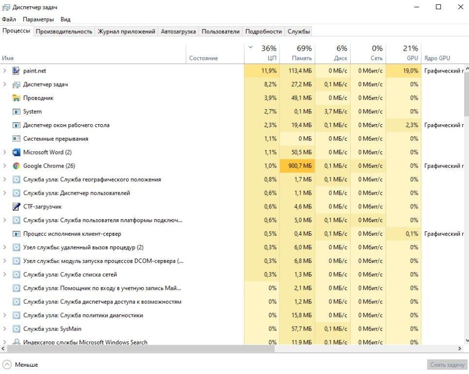
Task: Click the удаленный вызов процедур gear icon
Action: (16, 247)
